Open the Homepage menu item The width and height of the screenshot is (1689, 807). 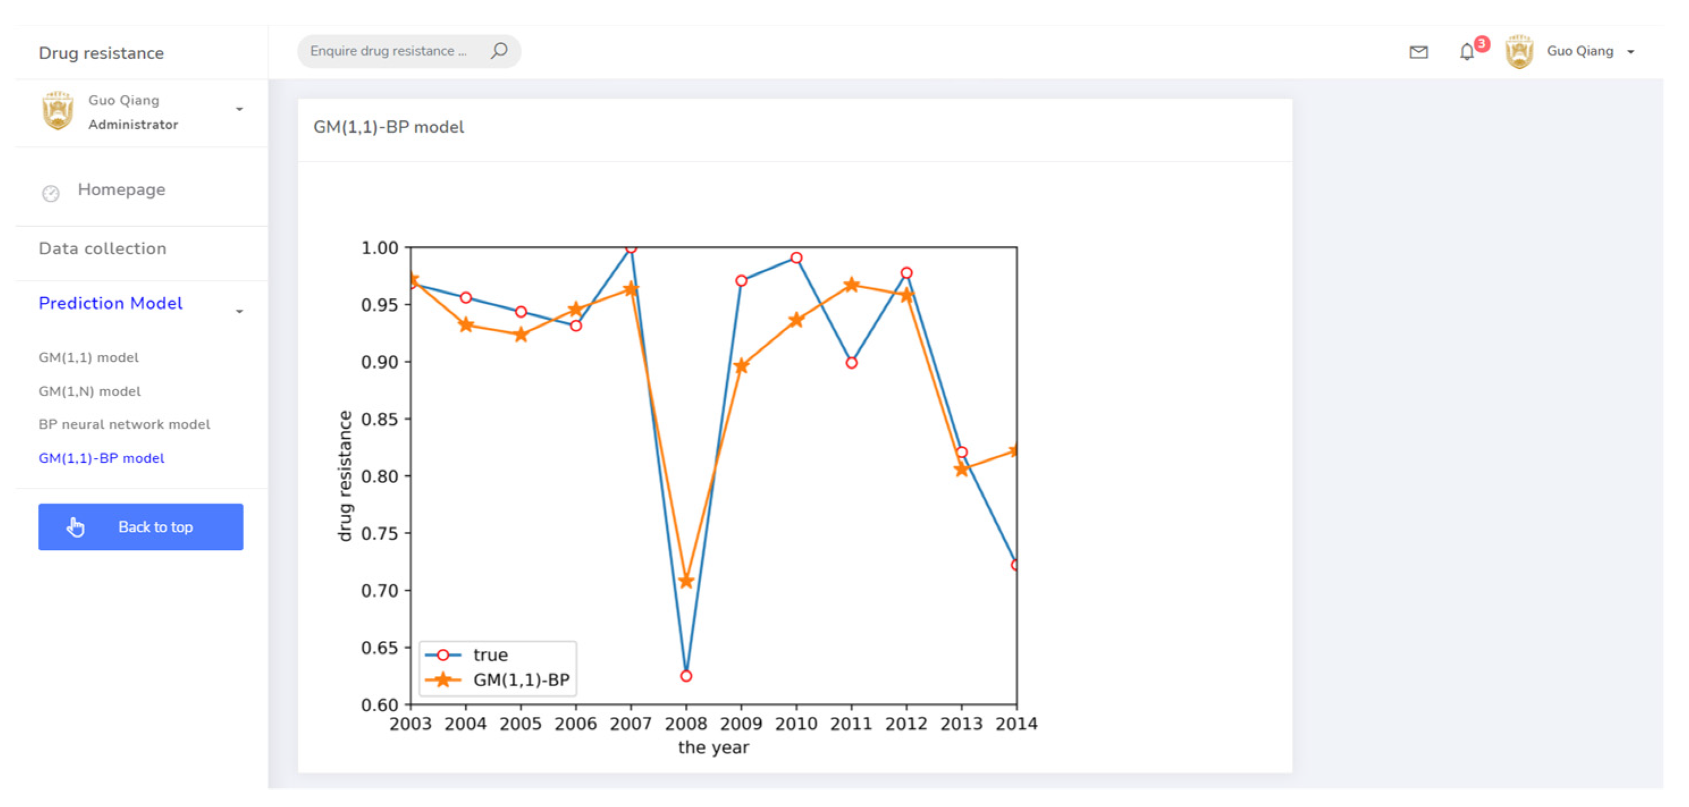click(121, 189)
